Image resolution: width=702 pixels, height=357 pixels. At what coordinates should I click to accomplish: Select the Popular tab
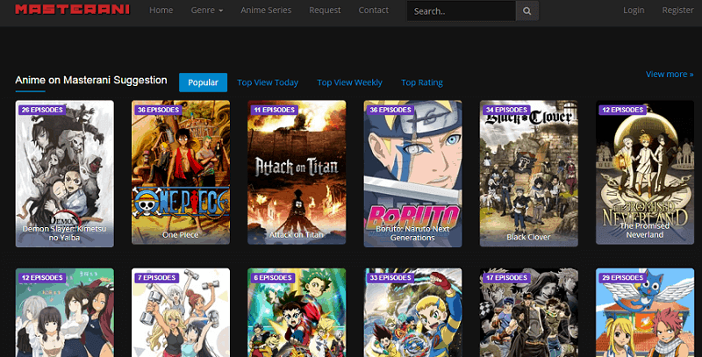[x=203, y=82]
